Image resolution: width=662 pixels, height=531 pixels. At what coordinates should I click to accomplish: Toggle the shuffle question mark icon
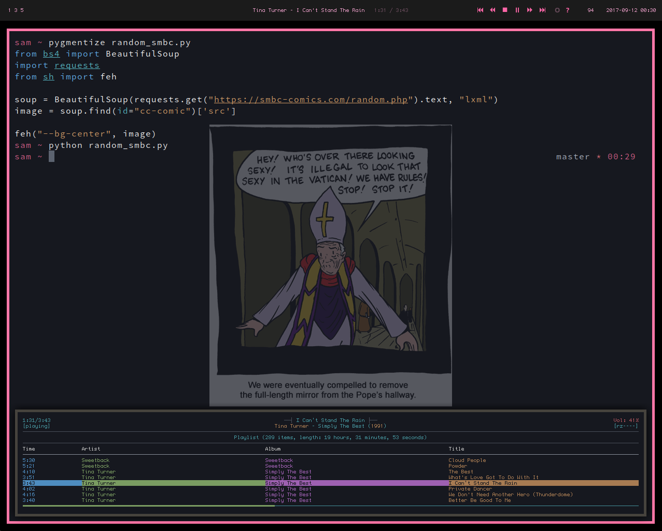pyautogui.click(x=568, y=10)
